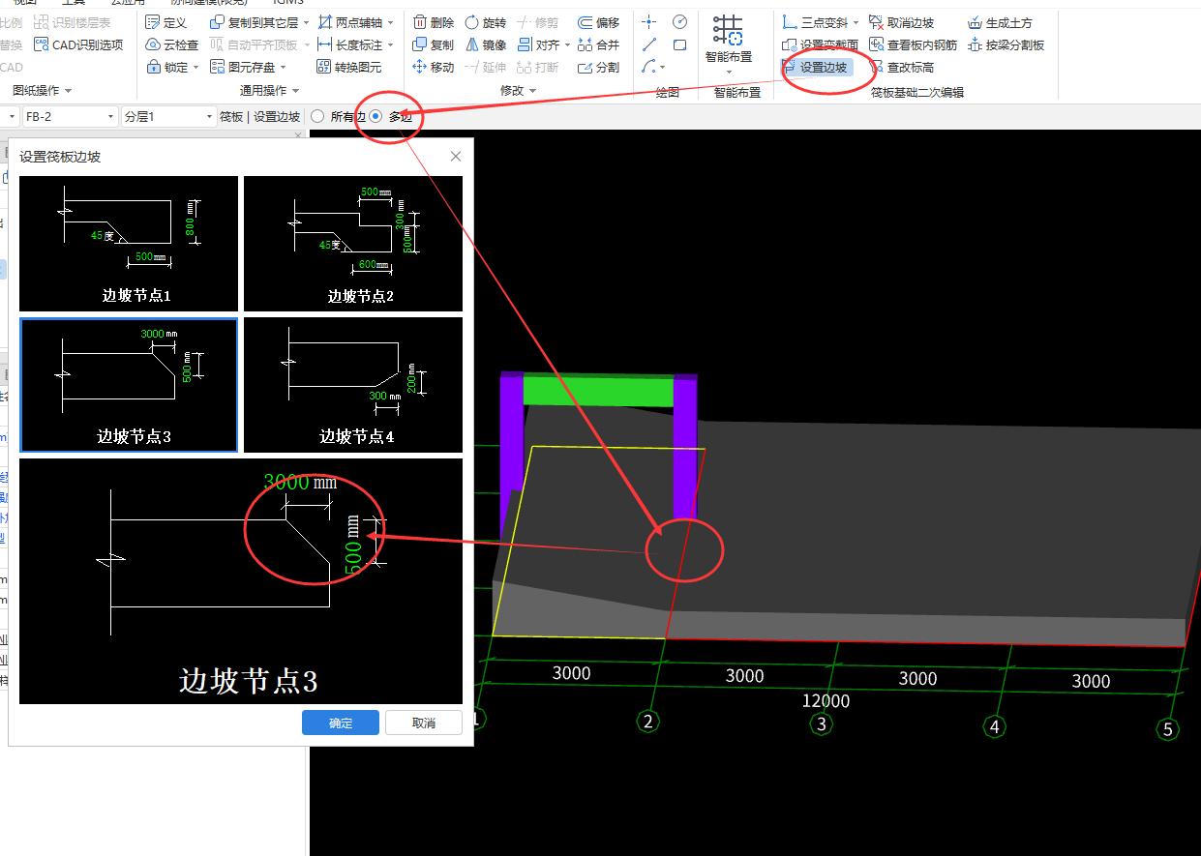This screenshot has height=856, width=1201.
Task: Click 偏移 offset tool
Action: click(598, 22)
